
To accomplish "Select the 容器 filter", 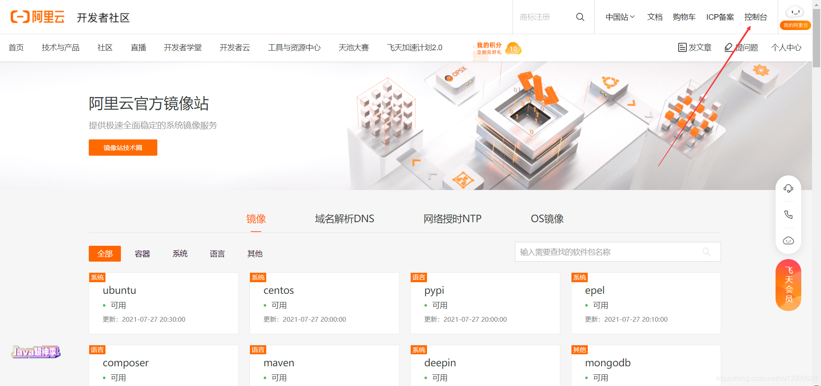I will tap(142, 254).
